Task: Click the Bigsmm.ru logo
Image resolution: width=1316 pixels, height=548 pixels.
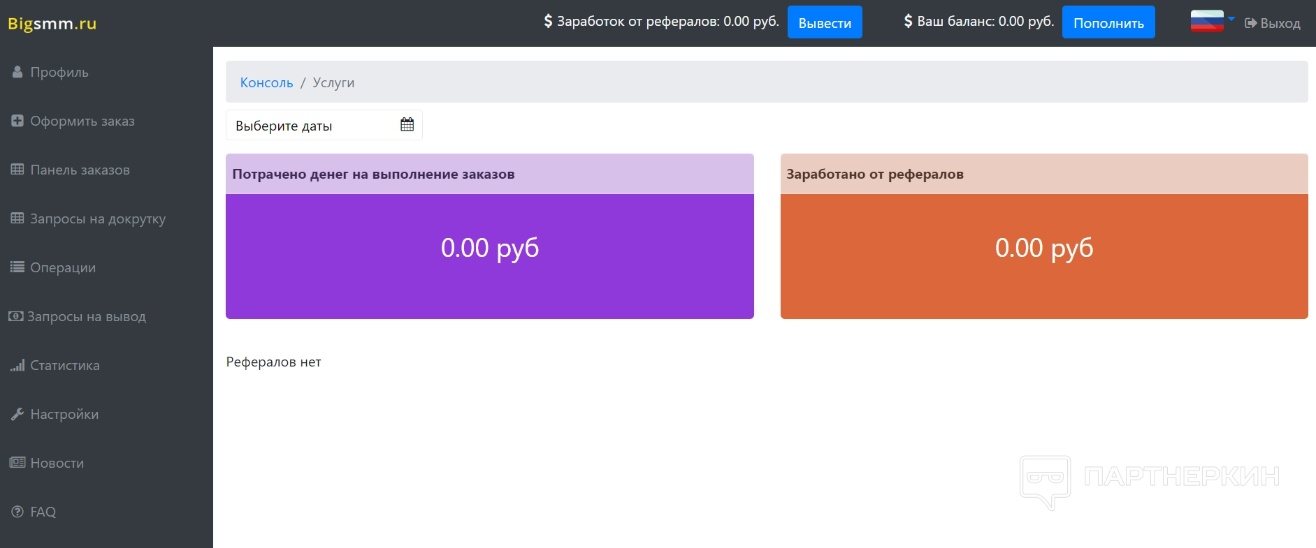Action: coord(52,24)
